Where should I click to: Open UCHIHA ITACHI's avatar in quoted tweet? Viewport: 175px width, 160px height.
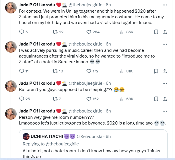coord(26,136)
